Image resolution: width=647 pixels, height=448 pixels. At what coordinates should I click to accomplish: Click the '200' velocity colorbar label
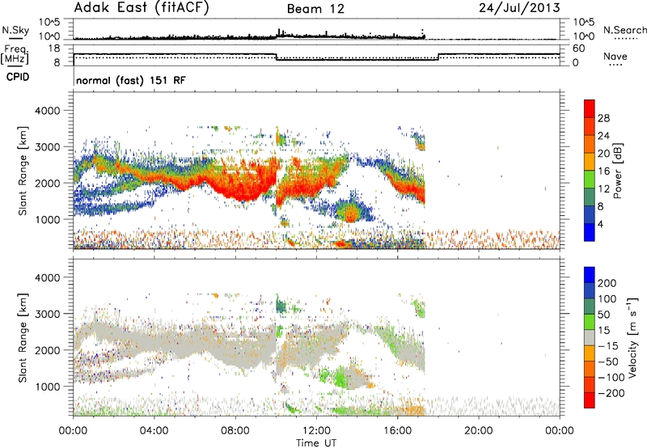pyautogui.click(x=607, y=283)
